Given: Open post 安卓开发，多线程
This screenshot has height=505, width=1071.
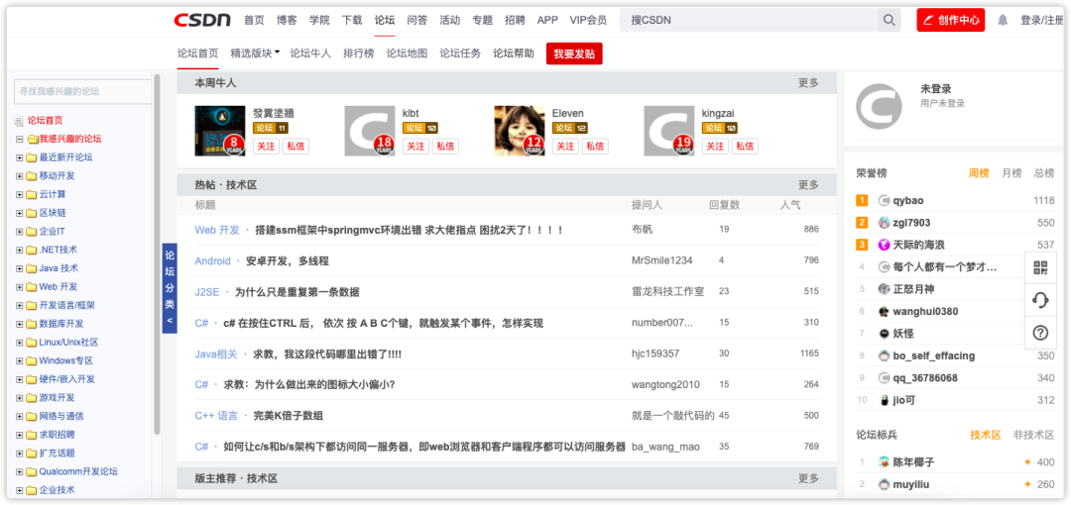Looking at the screenshot, I should point(288,260).
